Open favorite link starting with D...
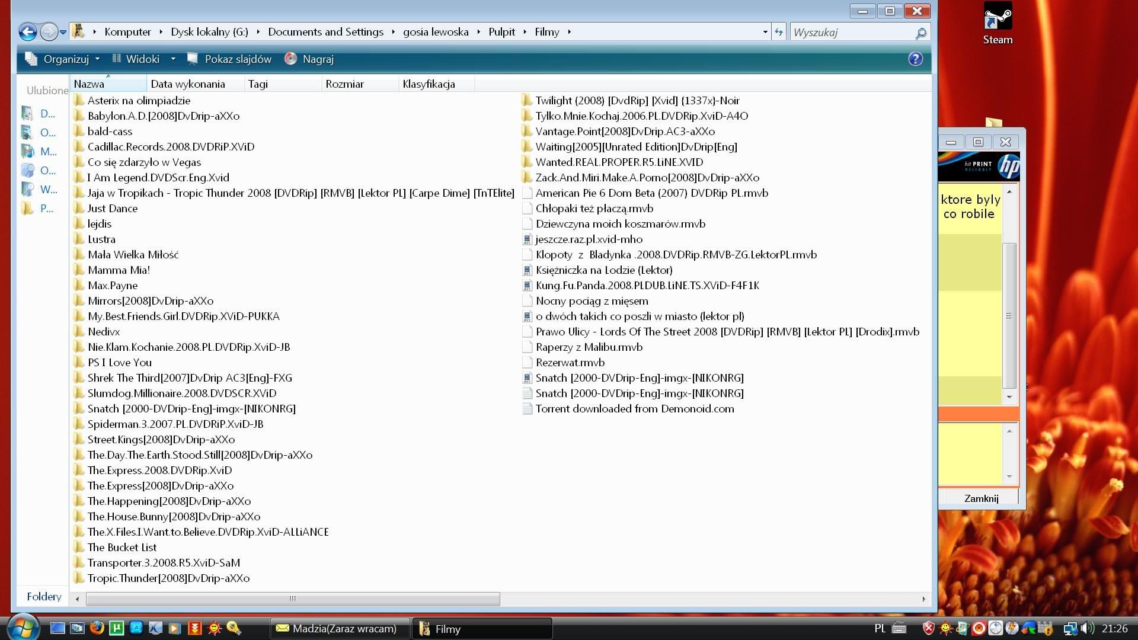This screenshot has height=640, width=1138. [39, 114]
